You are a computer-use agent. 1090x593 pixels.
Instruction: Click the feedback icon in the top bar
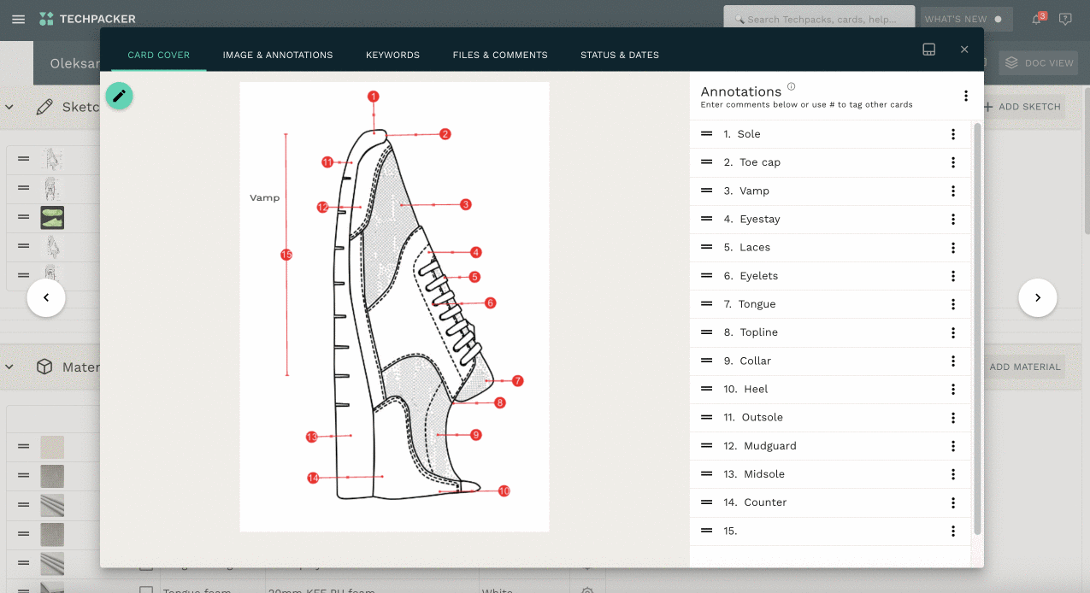tap(1065, 19)
